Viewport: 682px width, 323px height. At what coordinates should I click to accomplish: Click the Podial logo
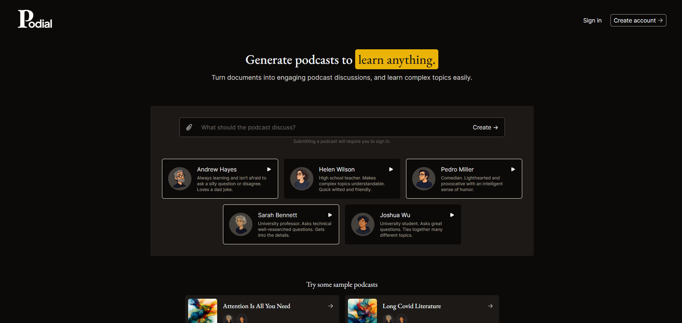pos(35,19)
